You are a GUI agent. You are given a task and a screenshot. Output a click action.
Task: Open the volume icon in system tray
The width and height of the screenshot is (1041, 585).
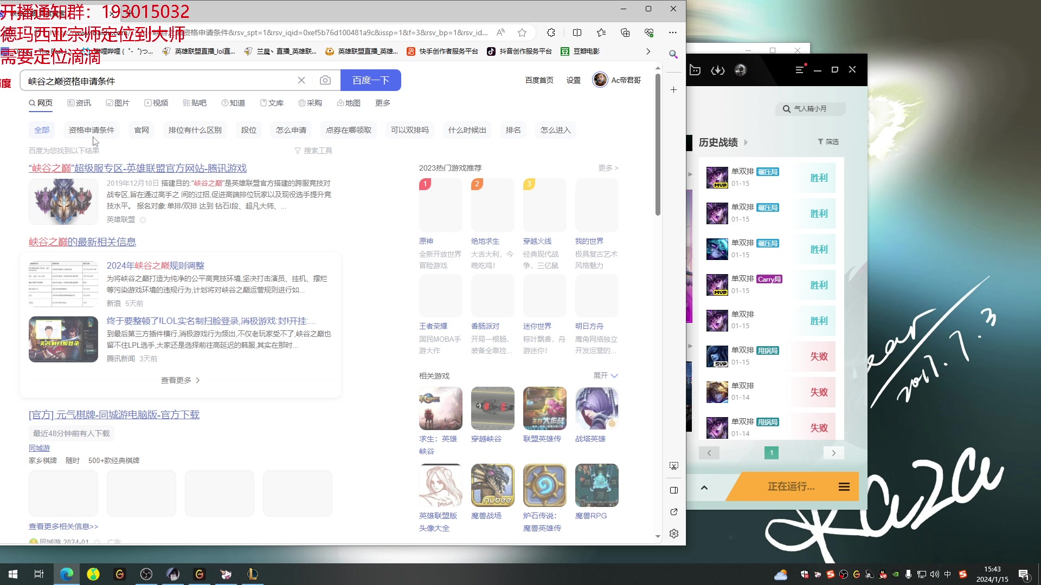tap(935, 574)
